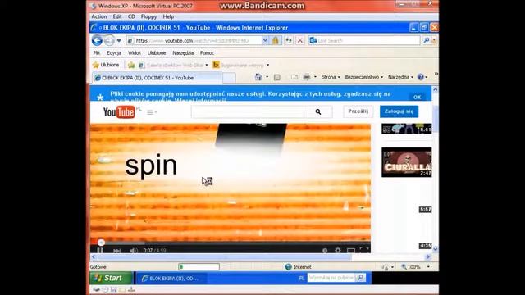Open the Web Slice gallery link
This screenshot has width=525, height=295.
(x=173, y=65)
